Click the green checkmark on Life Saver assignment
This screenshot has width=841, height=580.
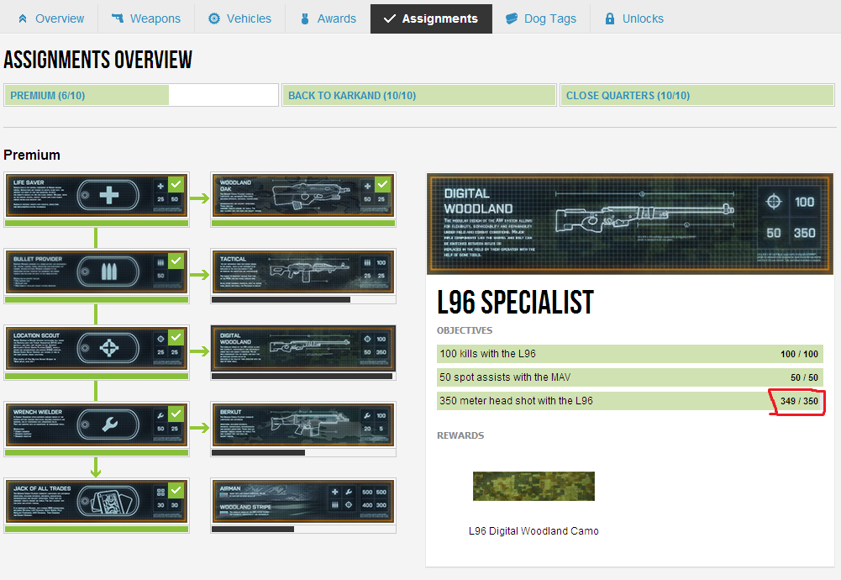coord(176,184)
